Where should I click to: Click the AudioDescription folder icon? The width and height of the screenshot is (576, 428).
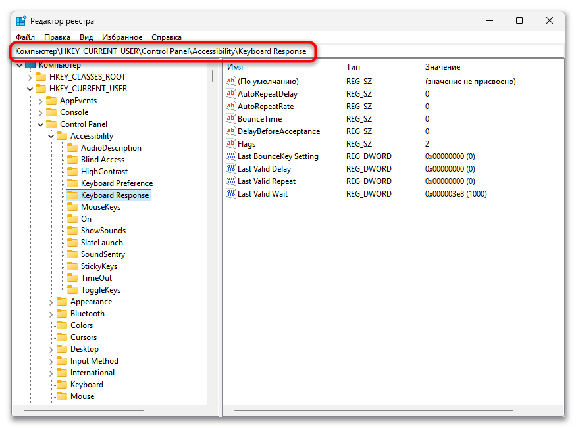click(72, 148)
